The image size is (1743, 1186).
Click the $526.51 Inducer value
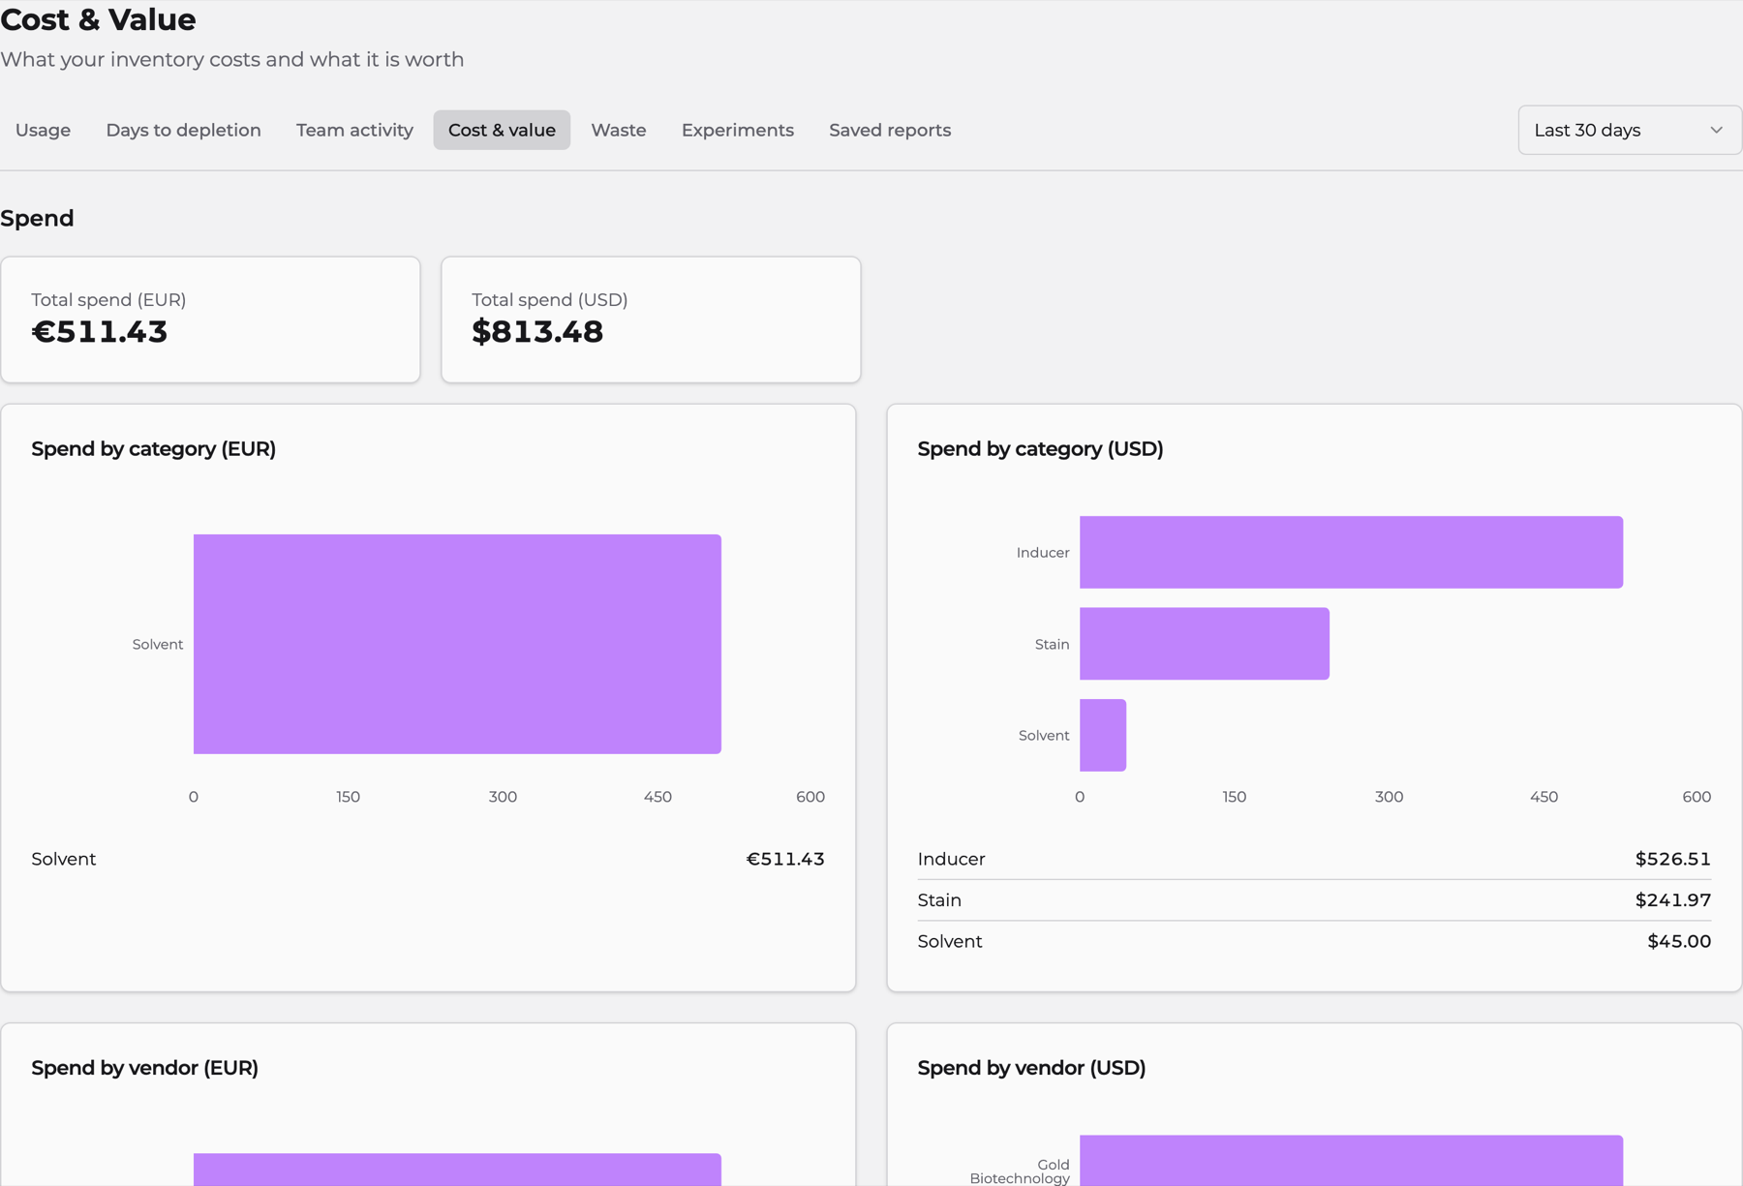(1672, 859)
